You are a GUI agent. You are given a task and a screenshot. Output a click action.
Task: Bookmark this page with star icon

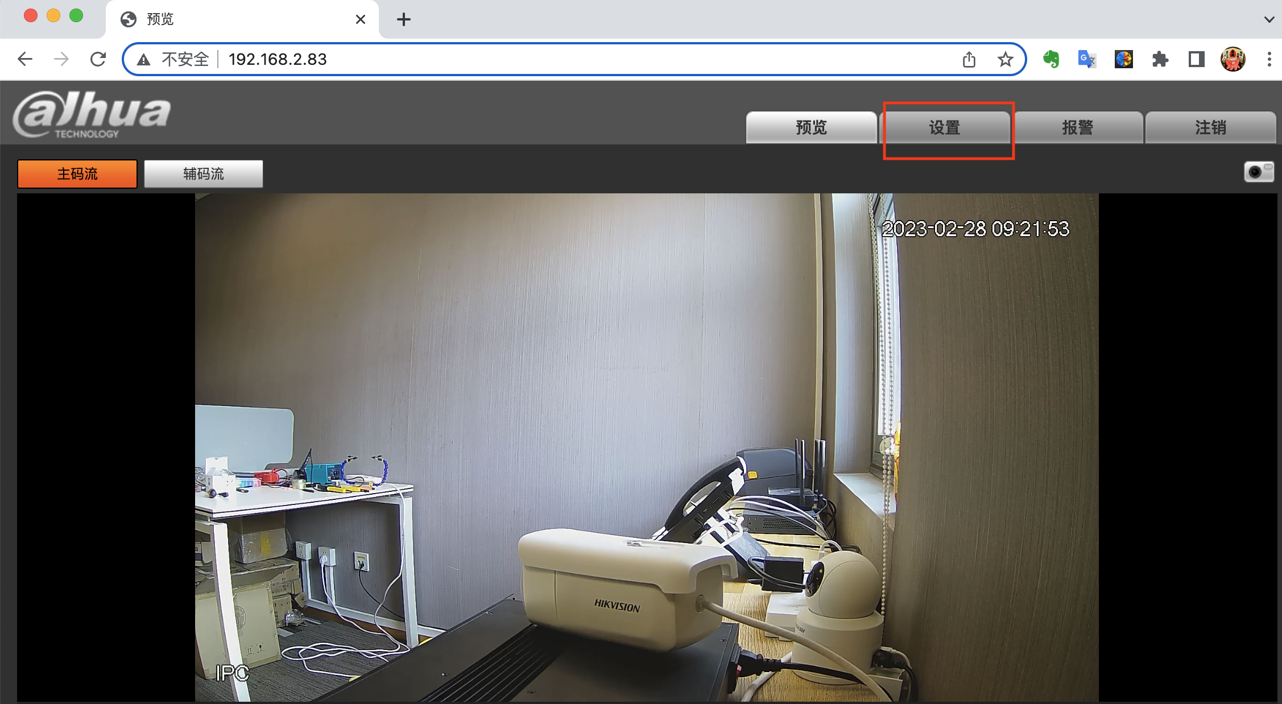(1005, 59)
